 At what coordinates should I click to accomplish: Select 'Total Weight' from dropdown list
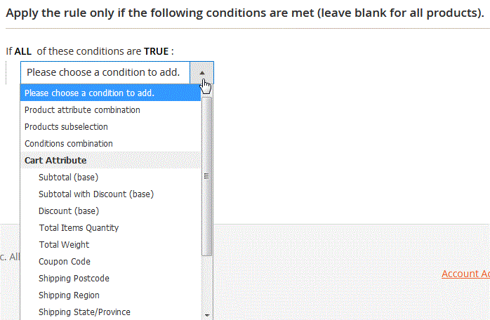click(64, 244)
